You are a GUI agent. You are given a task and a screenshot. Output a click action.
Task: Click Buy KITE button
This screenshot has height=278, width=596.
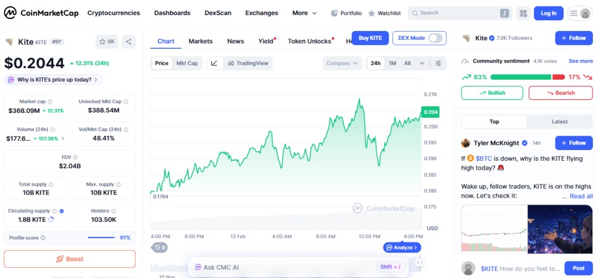click(x=370, y=38)
